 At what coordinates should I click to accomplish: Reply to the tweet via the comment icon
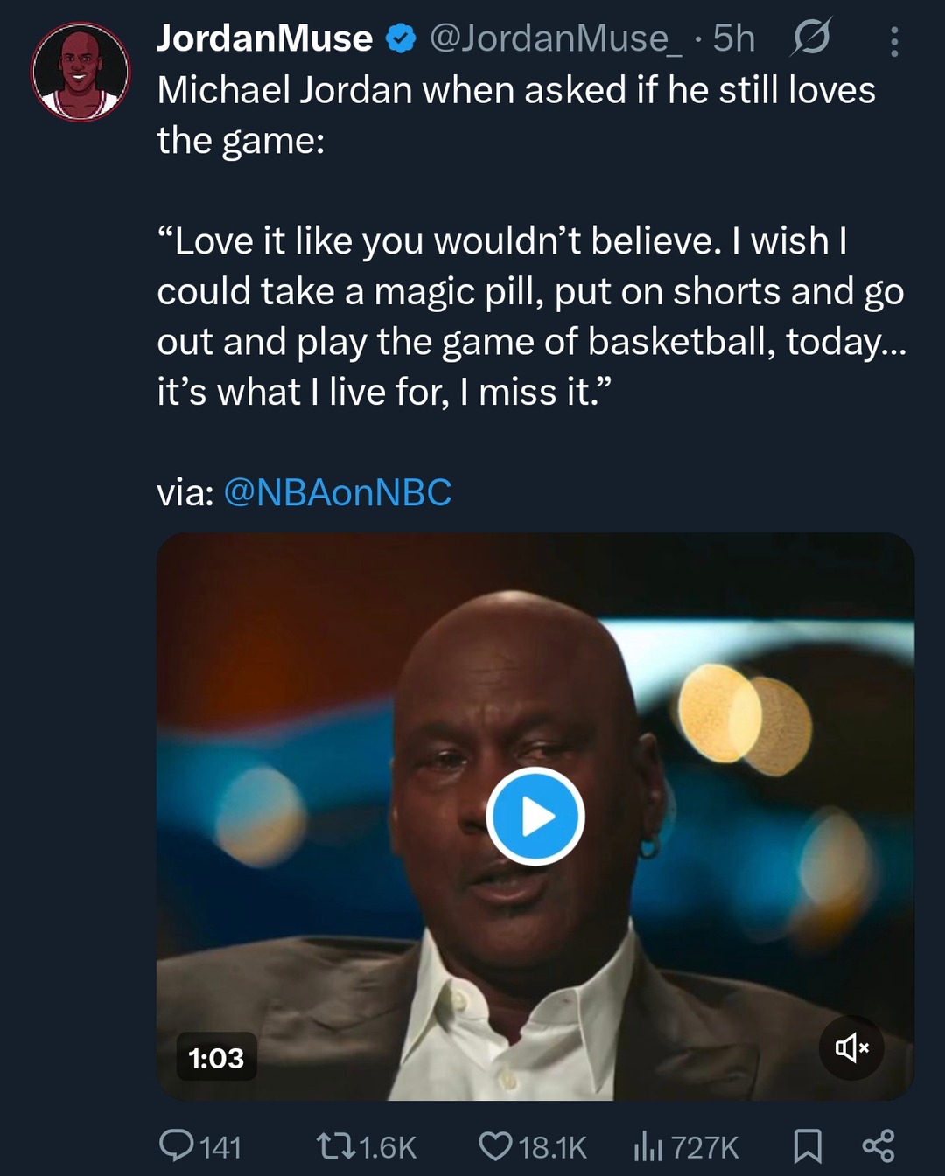click(x=176, y=1146)
